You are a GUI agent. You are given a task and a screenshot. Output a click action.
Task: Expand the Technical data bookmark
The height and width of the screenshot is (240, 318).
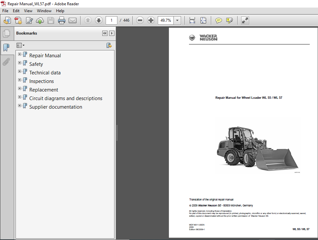[20, 71]
